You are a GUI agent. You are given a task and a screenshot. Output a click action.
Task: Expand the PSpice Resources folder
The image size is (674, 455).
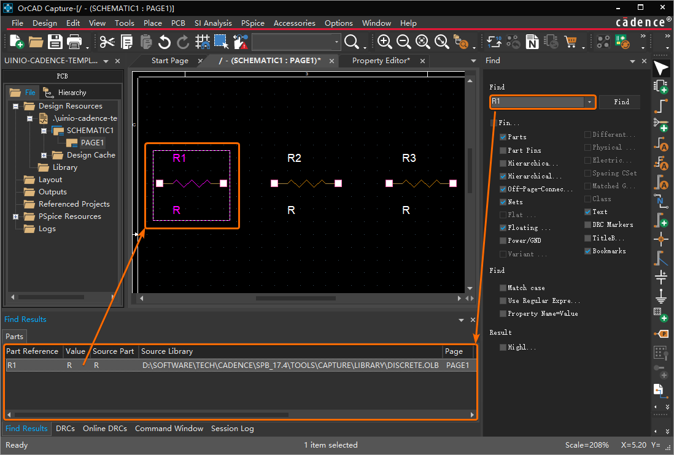coord(15,216)
